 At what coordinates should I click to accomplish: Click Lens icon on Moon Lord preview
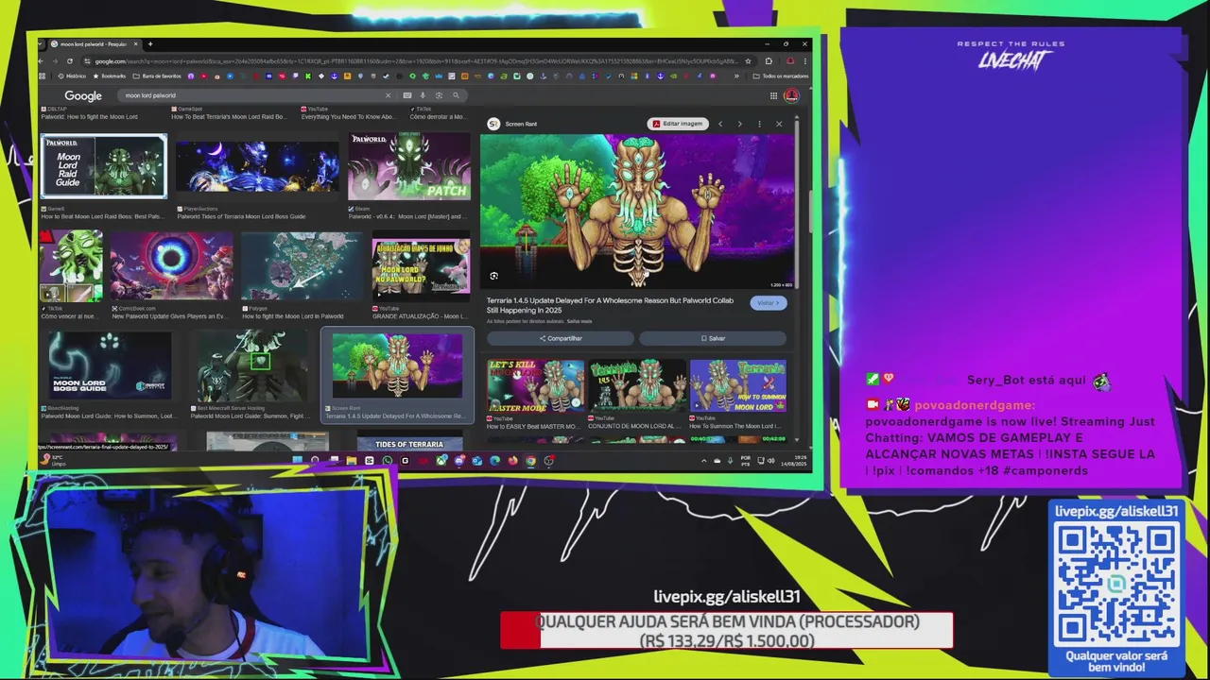point(493,276)
